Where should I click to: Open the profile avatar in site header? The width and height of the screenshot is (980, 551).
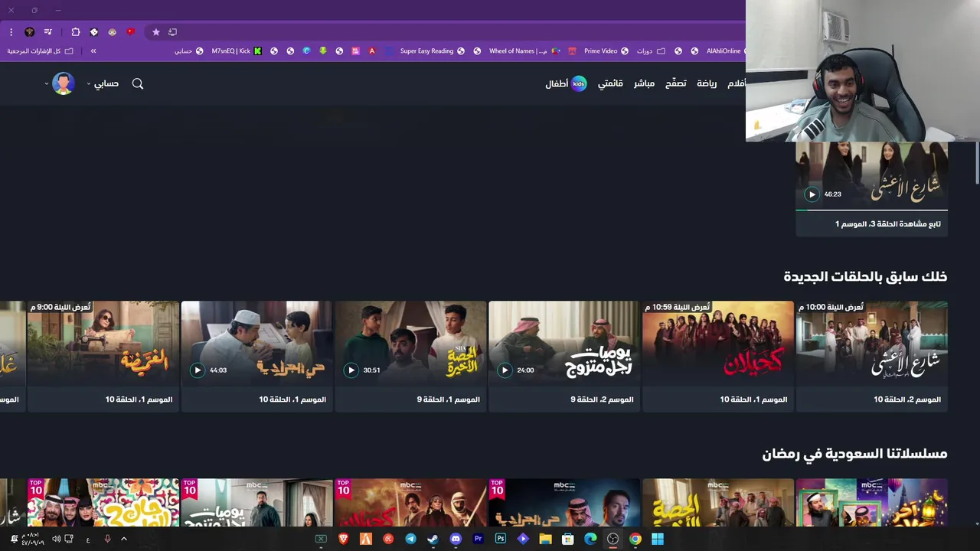64,83
